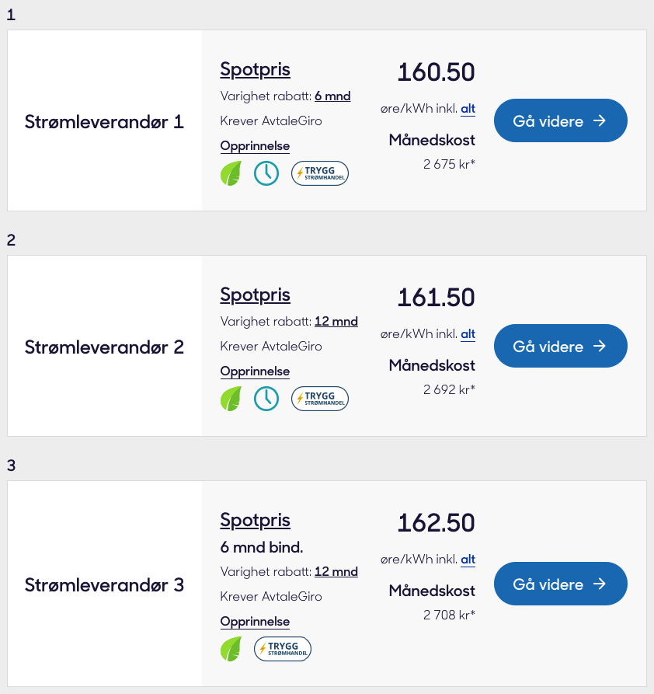Click green leaf icon for Strømleverandør 3
This screenshot has height=694, width=654.
point(231,649)
